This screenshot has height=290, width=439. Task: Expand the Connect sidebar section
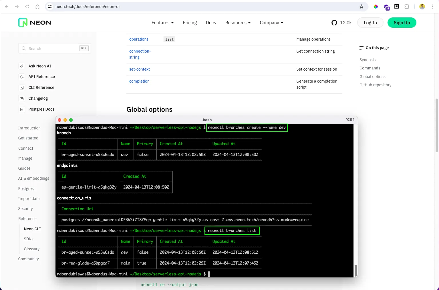pos(26,148)
